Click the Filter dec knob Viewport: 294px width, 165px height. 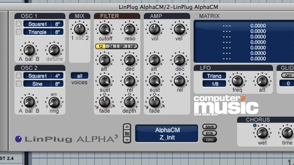click(130, 60)
